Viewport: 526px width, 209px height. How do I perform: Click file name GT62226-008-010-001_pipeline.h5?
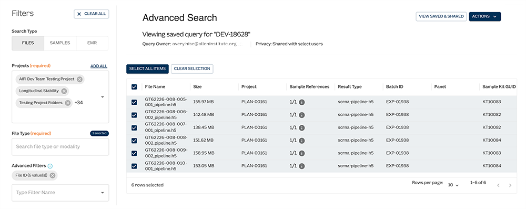[x=166, y=166]
